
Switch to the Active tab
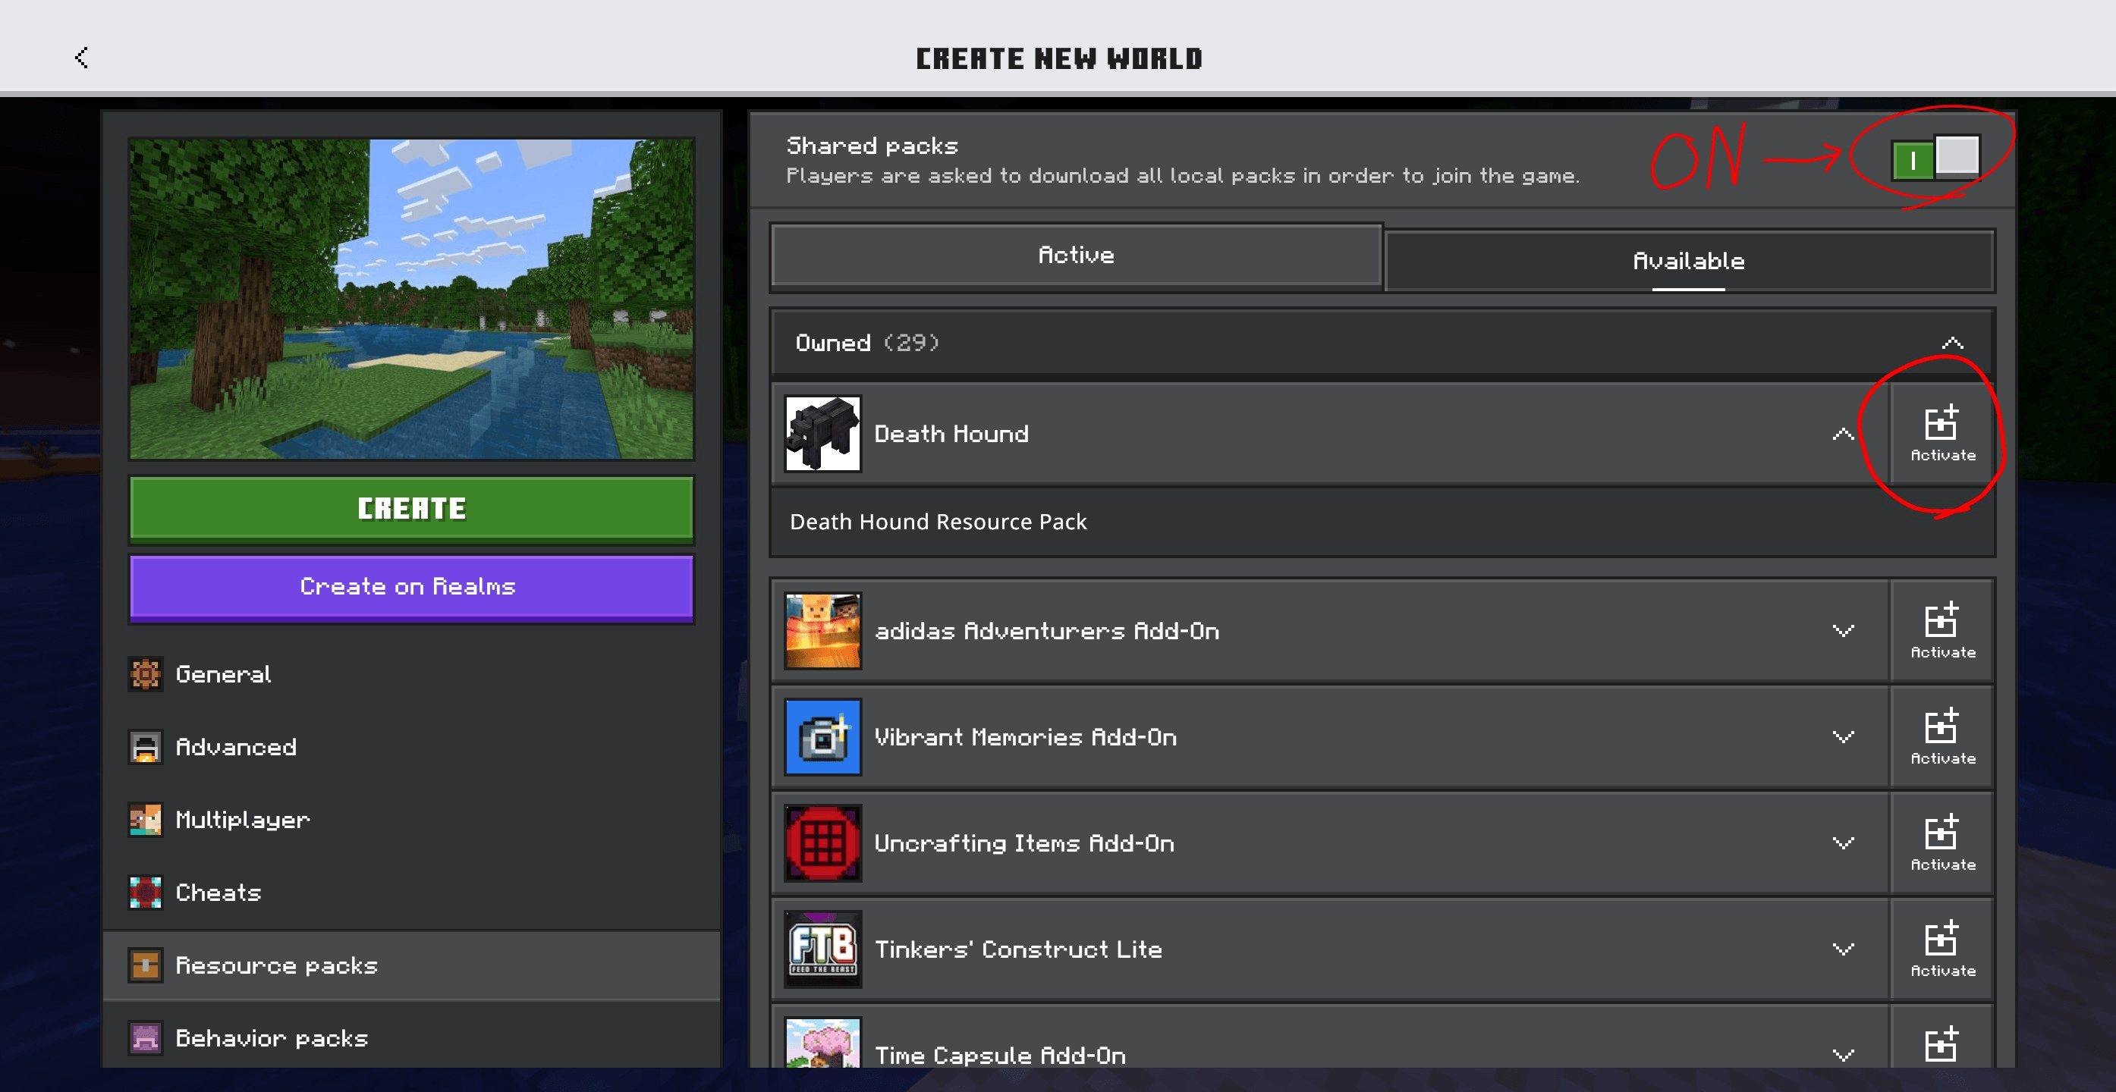coord(1076,256)
